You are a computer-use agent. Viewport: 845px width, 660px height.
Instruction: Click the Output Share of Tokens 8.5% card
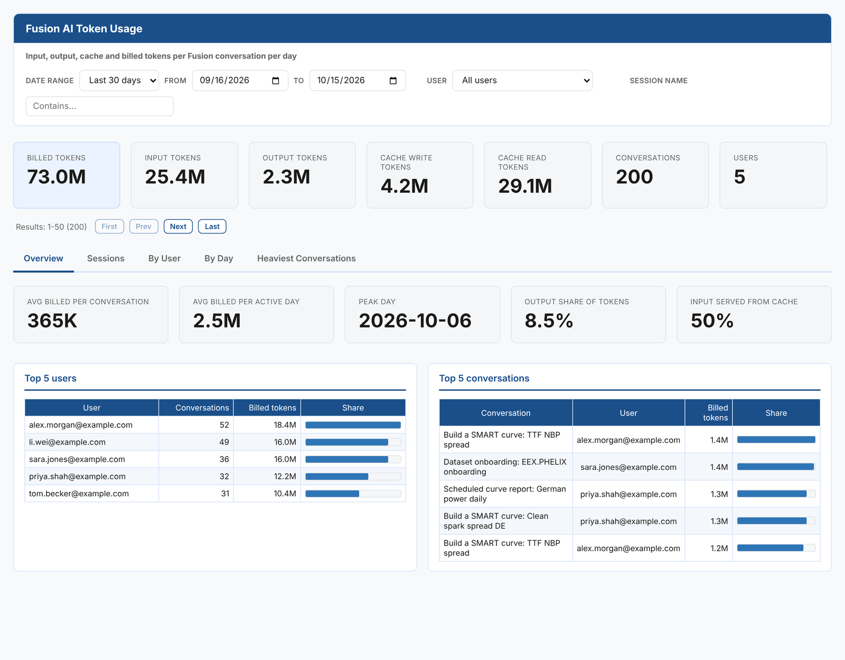(588, 315)
